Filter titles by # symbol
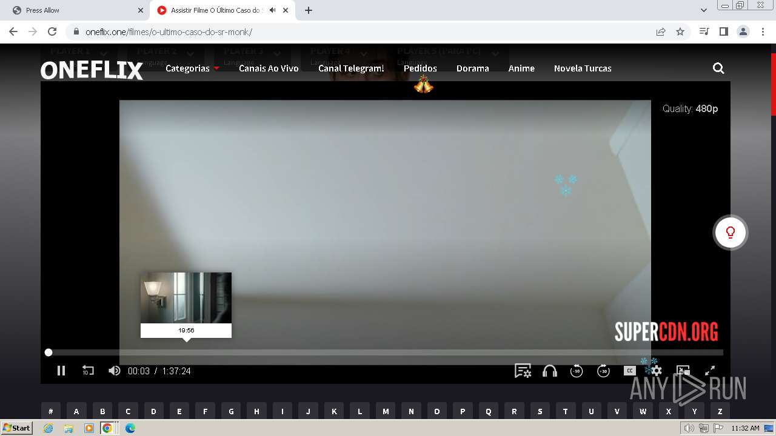 coord(51,411)
